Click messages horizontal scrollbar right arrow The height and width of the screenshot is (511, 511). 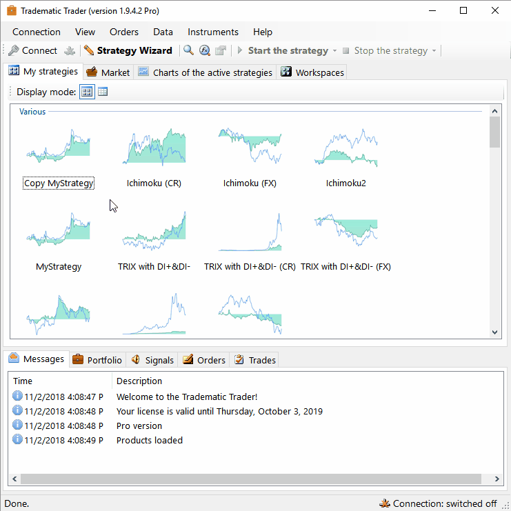(x=497, y=479)
